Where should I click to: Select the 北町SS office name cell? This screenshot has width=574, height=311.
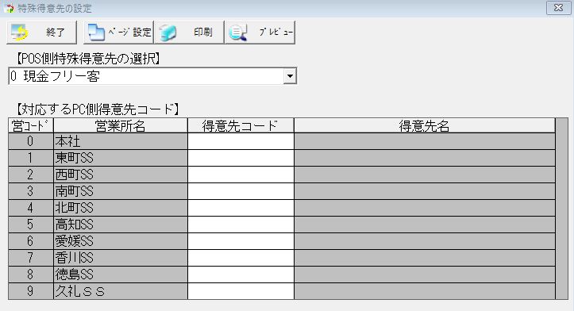(121, 208)
